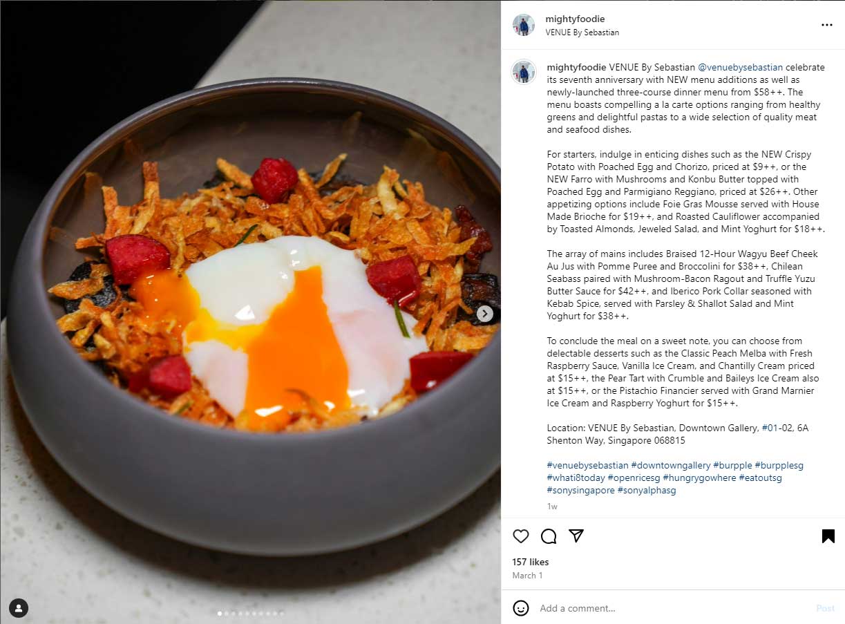This screenshot has height=624, width=845.
Task: Open the #hungrygowhere hashtag
Action: tap(699, 478)
